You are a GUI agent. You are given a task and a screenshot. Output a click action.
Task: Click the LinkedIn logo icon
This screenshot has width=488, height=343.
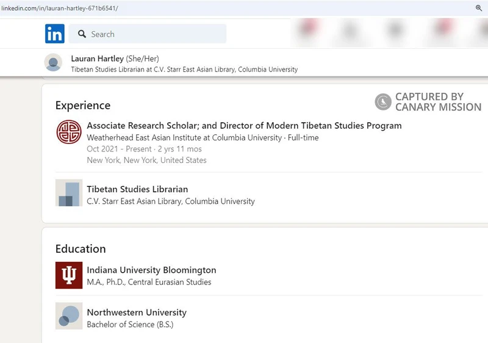(x=55, y=34)
